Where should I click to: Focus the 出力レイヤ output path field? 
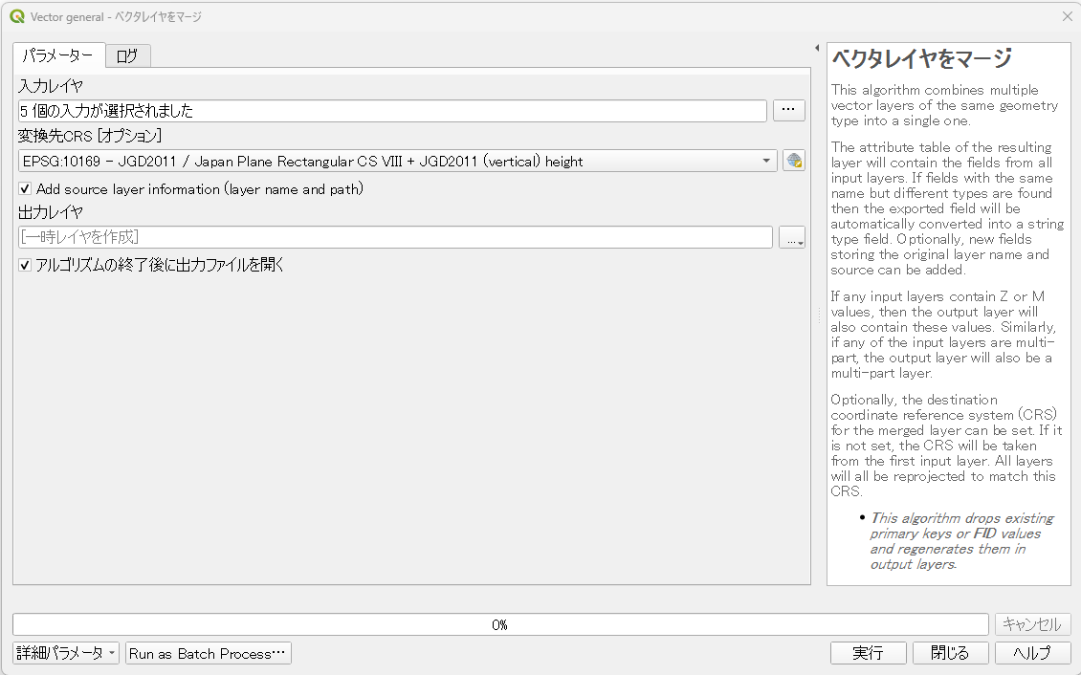pos(395,237)
